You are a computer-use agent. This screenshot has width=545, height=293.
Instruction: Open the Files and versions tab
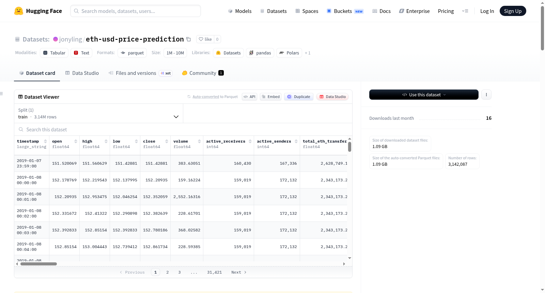point(140,73)
